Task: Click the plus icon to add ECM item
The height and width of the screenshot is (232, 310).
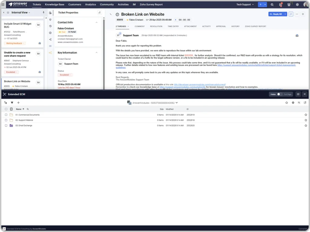Action: (18, 103)
